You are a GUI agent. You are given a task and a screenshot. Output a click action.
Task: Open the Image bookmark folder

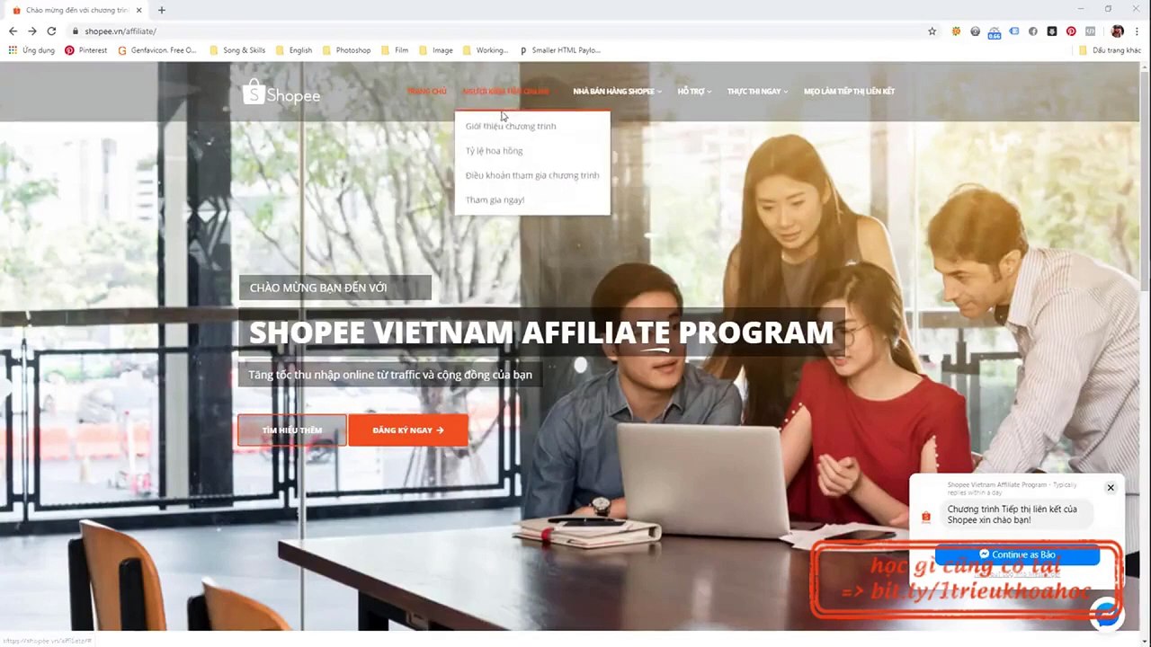(436, 50)
